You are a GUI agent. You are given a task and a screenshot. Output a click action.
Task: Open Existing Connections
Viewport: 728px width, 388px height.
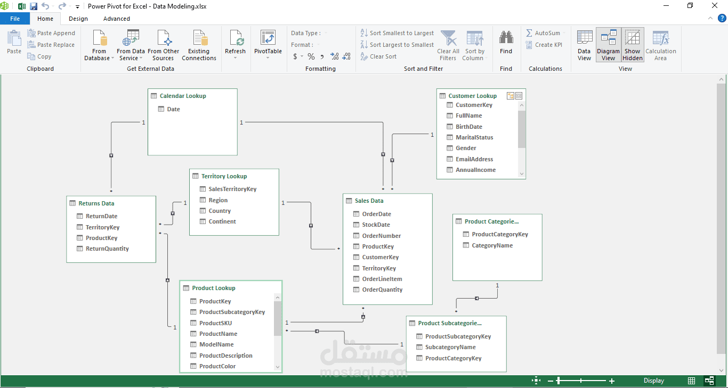pyautogui.click(x=199, y=45)
